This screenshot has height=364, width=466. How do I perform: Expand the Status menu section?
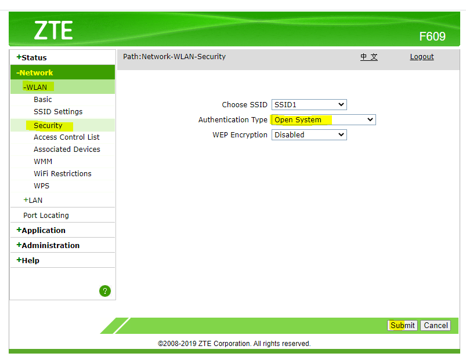pyautogui.click(x=31, y=57)
